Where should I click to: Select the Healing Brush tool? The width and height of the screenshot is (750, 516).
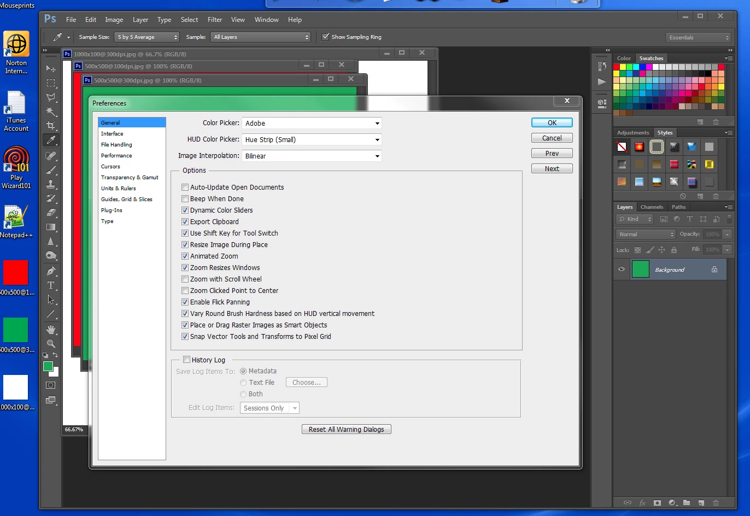click(x=51, y=156)
